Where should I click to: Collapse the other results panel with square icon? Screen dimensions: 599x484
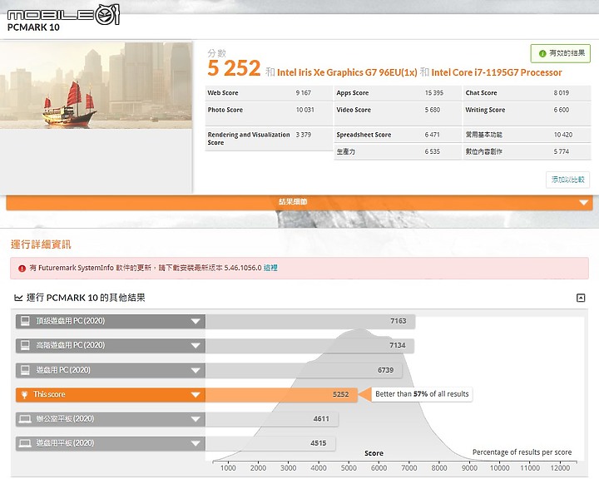click(x=581, y=298)
